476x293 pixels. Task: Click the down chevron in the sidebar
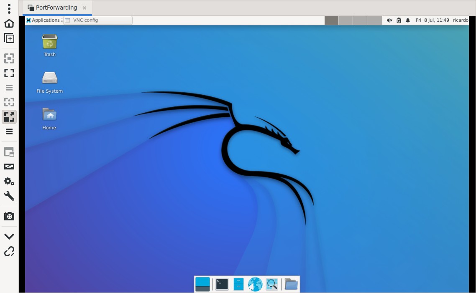coord(9,236)
